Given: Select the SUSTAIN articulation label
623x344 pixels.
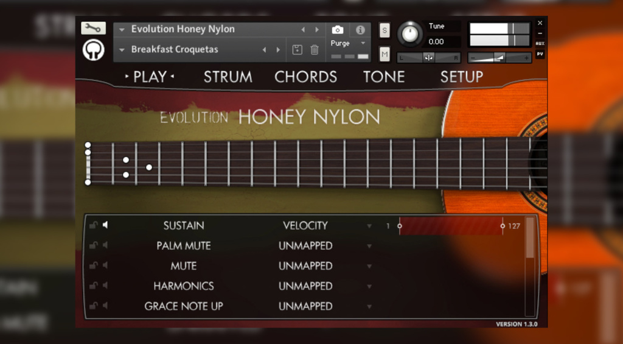Looking at the screenshot, I should [184, 225].
